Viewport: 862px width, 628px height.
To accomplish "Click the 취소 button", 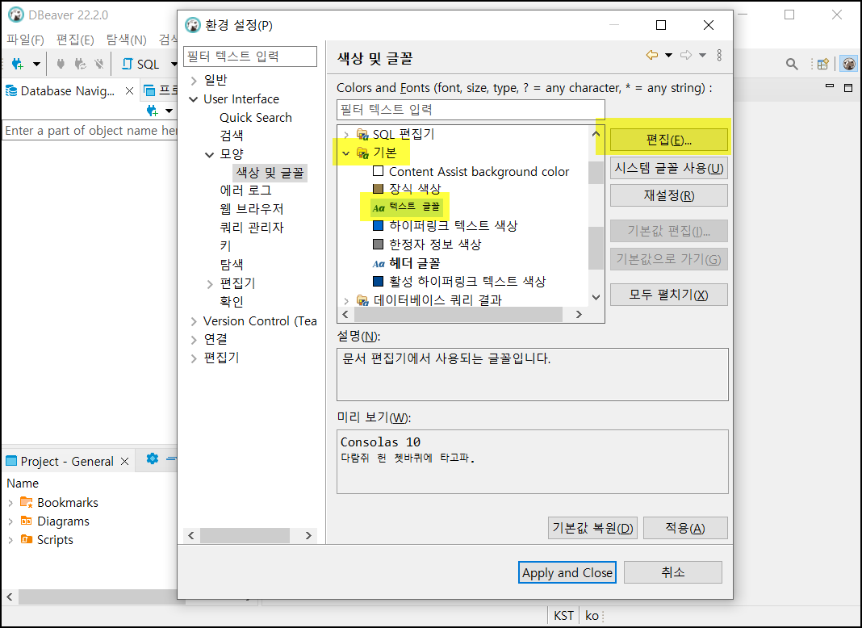I will (673, 572).
